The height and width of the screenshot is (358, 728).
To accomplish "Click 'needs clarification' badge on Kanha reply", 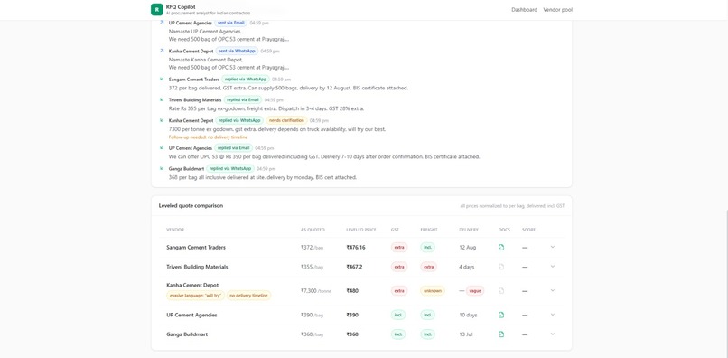I will click(x=286, y=120).
